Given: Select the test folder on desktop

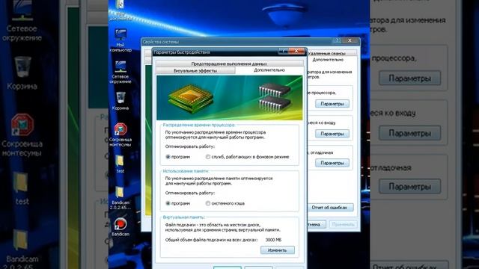Looking at the screenshot, I should (120, 164).
